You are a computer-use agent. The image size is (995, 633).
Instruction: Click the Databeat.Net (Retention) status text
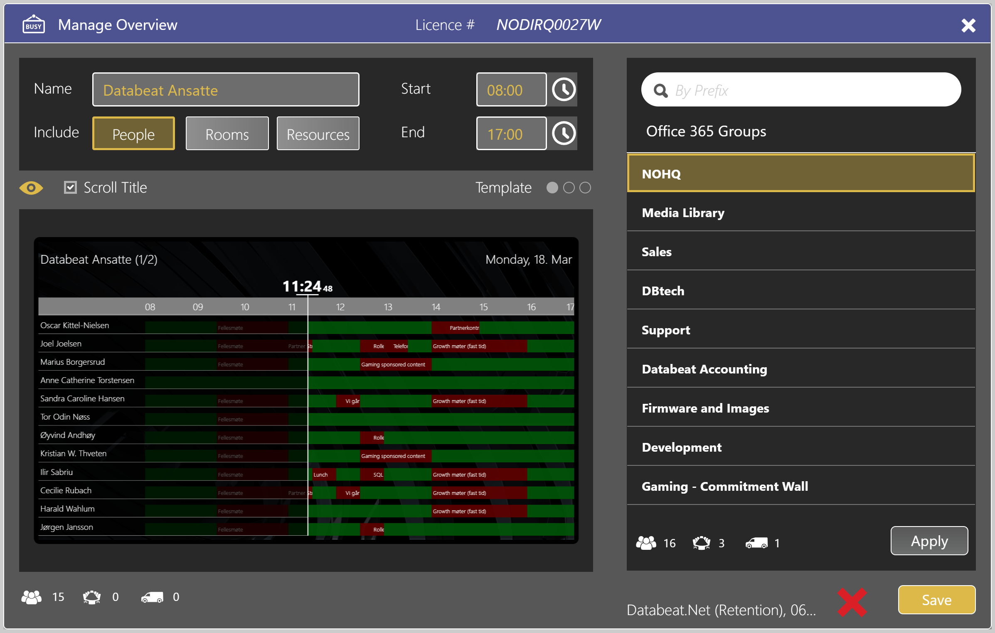pos(721,610)
